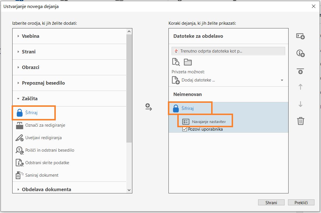The image size is (321, 213).
Task: Click the move up arrow icon
Action: click(301, 87)
